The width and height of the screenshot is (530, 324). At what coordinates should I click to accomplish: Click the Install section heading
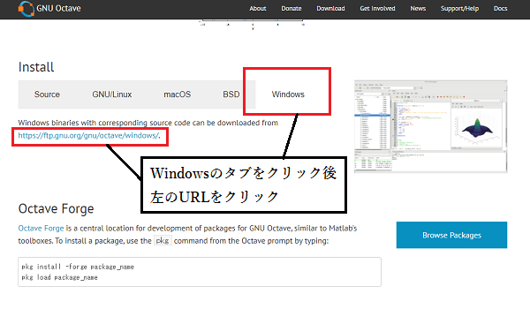tap(36, 67)
